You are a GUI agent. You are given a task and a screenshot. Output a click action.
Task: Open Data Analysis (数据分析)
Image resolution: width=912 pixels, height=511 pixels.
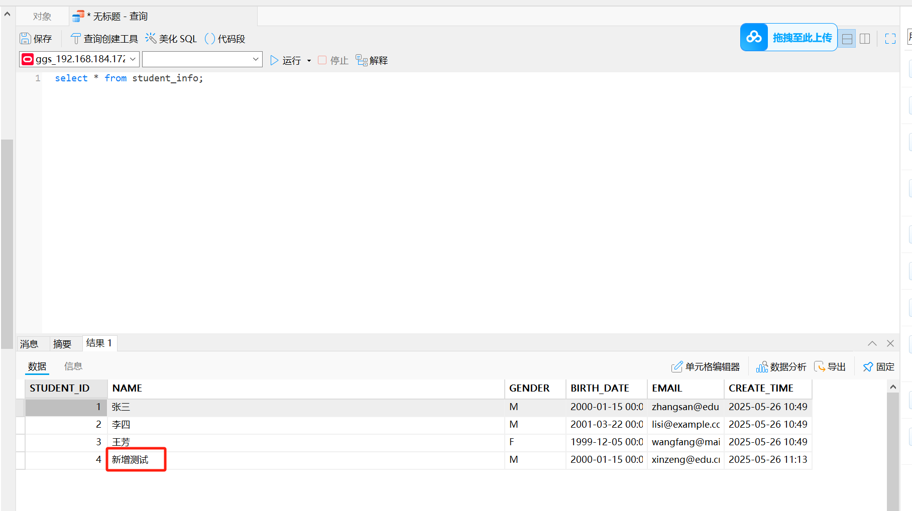pos(781,367)
